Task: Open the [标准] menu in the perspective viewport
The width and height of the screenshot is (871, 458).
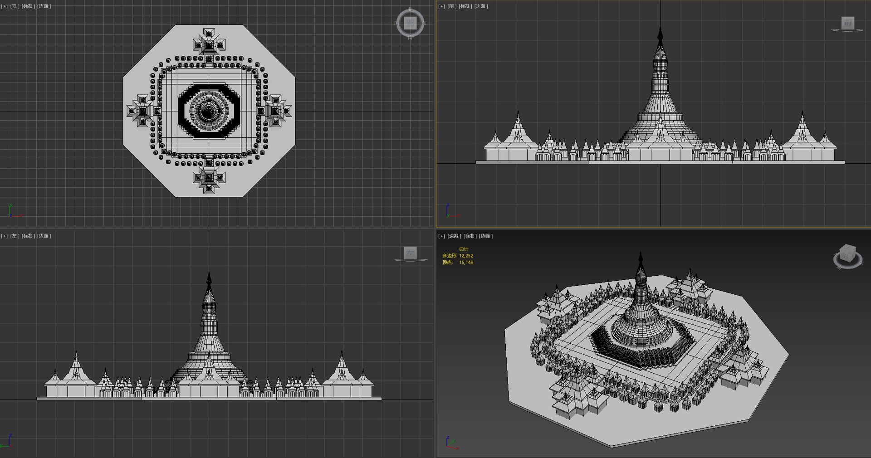Action: [470, 236]
